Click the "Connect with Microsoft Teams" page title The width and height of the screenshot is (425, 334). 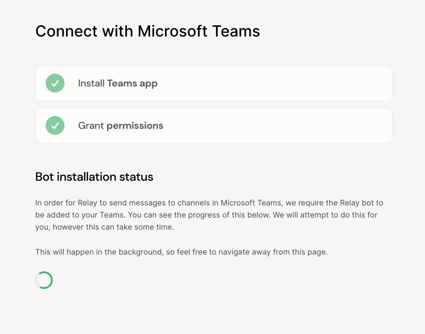(147, 31)
